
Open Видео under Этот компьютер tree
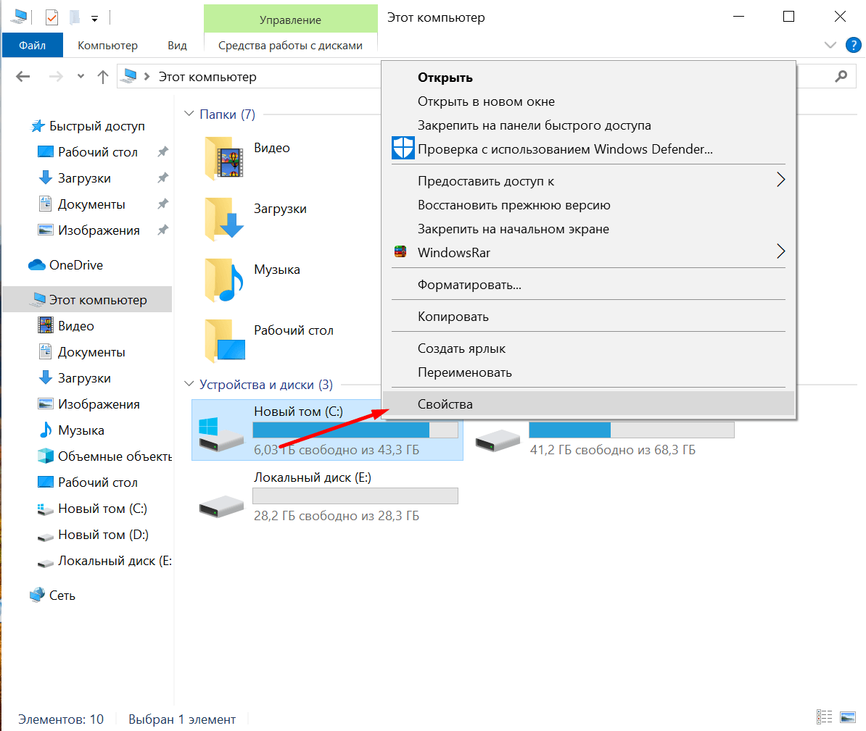click(75, 326)
